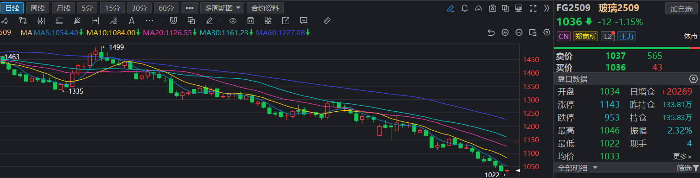Screen dimensions: 700x178
Task: Switch to 周线 weekly period tab
Action: coord(38,8)
